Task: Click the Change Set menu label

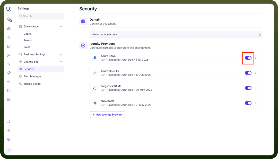Action: (31, 62)
